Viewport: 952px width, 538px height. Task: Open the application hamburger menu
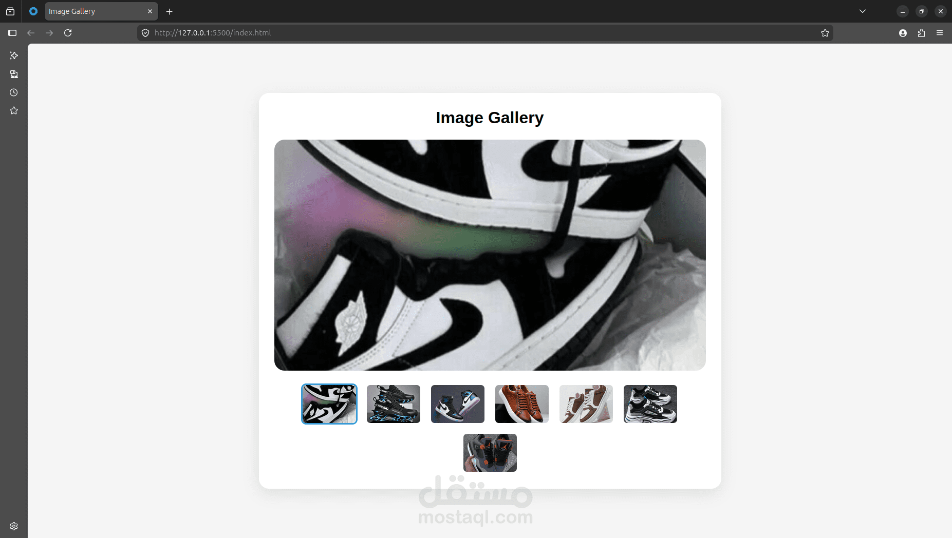pyautogui.click(x=940, y=33)
